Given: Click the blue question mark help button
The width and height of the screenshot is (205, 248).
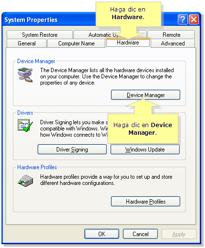Looking at the screenshot, I should (x=183, y=20).
